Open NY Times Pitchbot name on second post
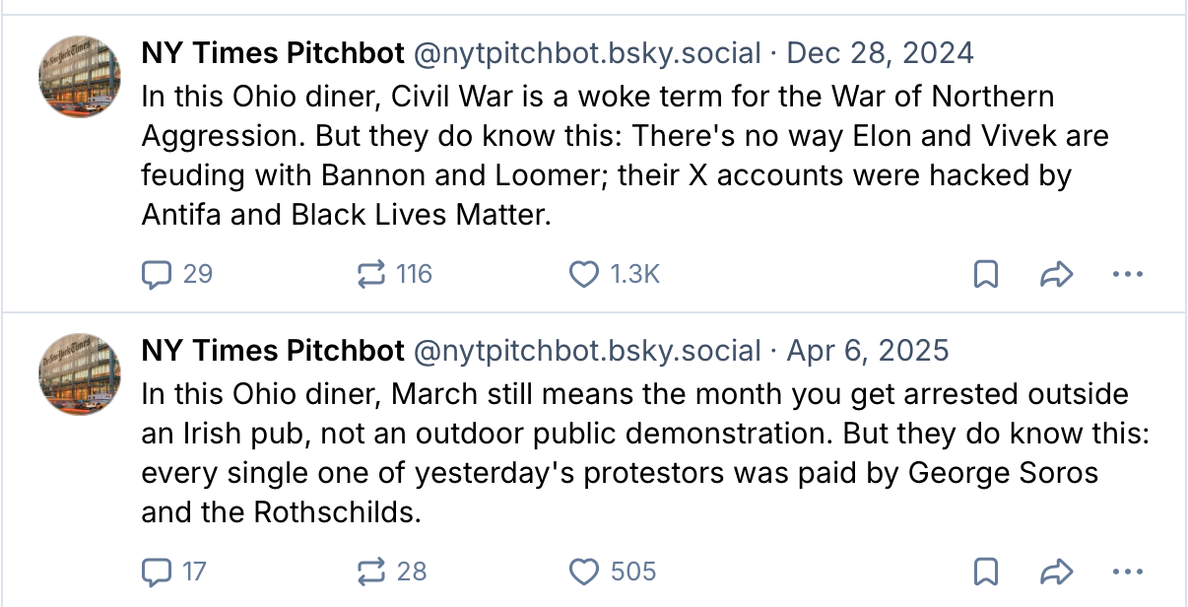 [x=273, y=350]
